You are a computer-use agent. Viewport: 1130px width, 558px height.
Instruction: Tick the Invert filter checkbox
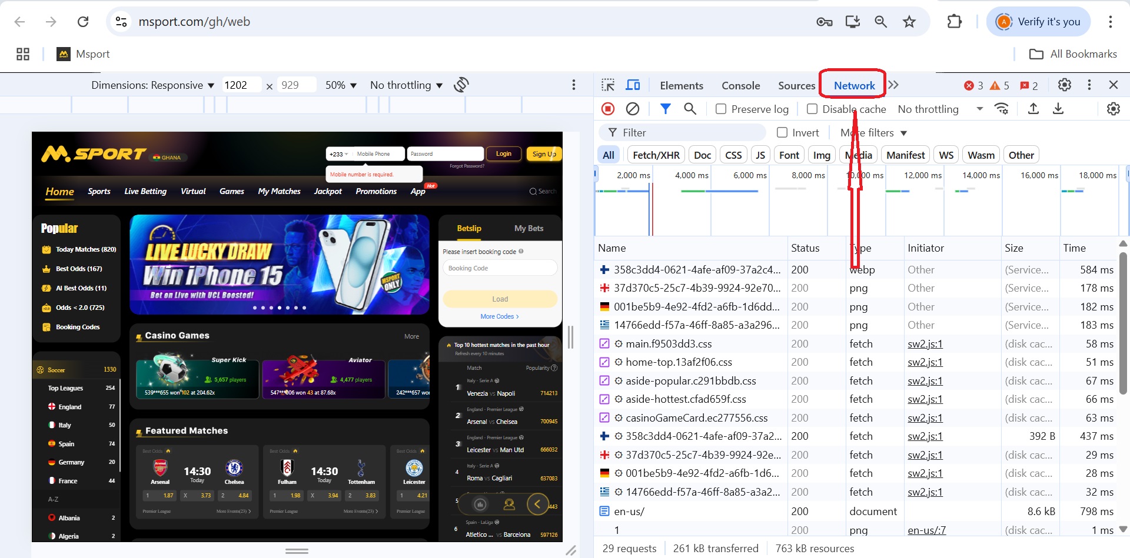[x=782, y=133]
